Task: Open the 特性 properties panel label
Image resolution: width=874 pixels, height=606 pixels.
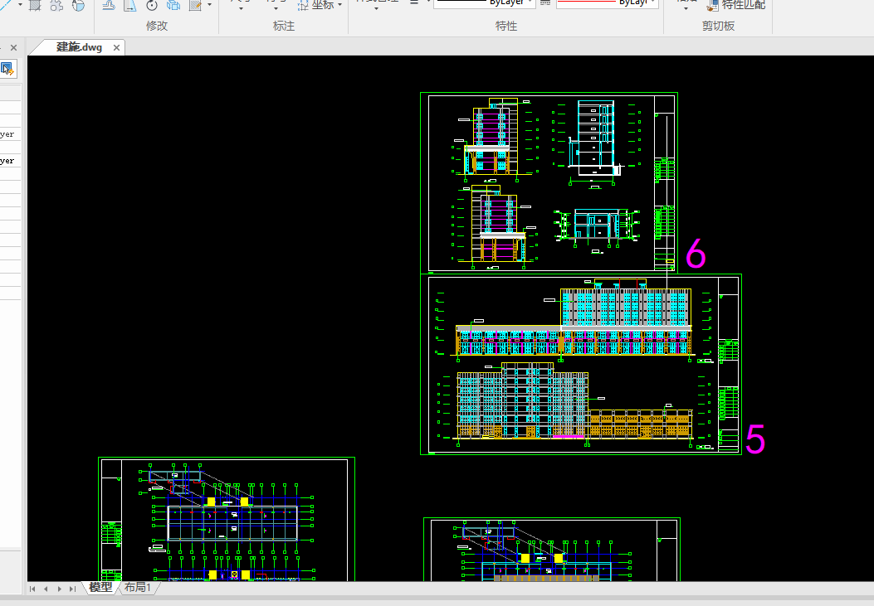Action: pyautogui.click(x=506, y=26)
